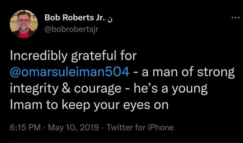Image resolution: width=243 pixels, height=143 pixels.
Task: Click the phrase "a man of strong"
Action: [188, 73]
